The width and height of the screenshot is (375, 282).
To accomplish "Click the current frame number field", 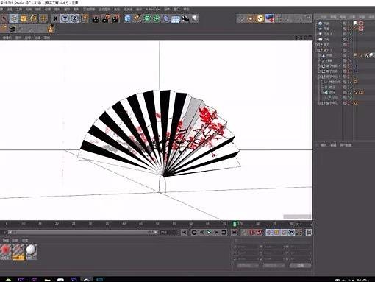I will 168,232.
